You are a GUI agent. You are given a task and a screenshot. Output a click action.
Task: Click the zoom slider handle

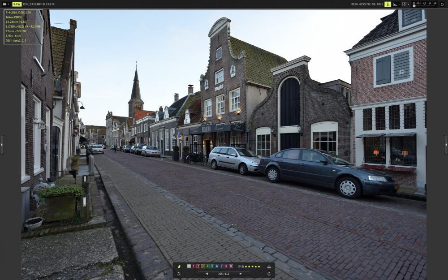pos(414,6)
